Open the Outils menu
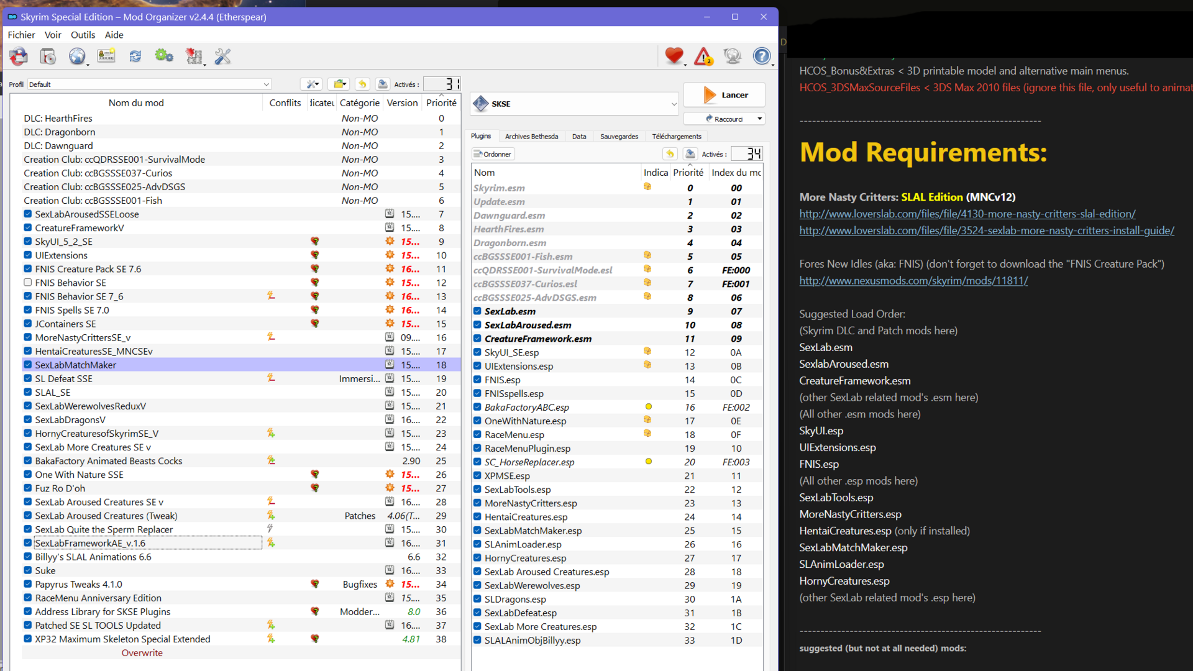 (x=83, y=35)
